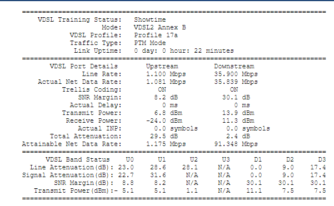Click the downstream line rate 35.900 Mbps
The height and width of the screenshot is (206, 334).
(x=236, y=74)
